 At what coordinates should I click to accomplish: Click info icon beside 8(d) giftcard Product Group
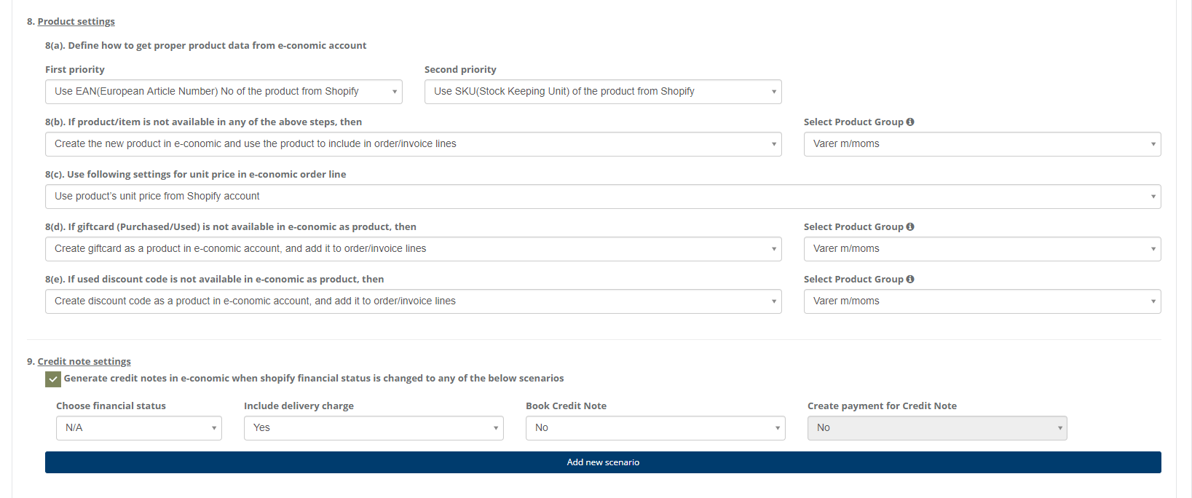[910, 227]
